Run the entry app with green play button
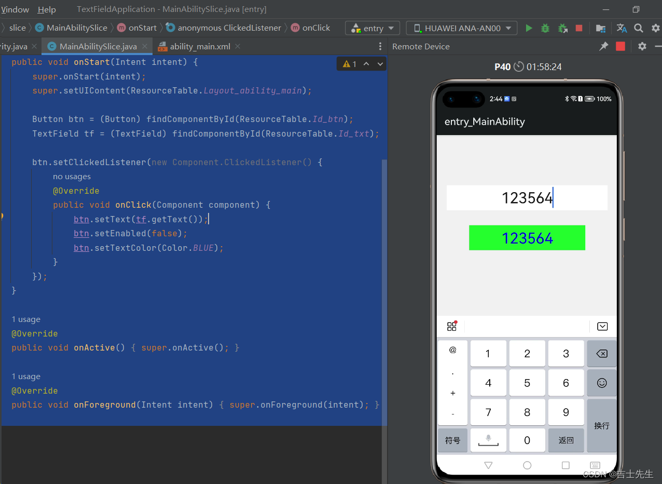The image size is (662, 484). tap(529, 28)
